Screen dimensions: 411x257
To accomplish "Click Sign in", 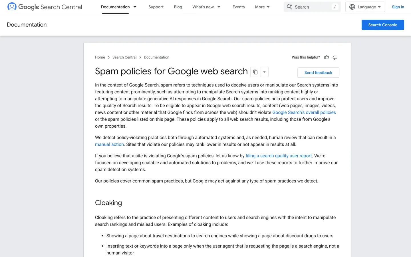I will [x=398, y=7].
